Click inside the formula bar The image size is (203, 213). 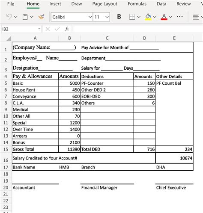pyautogui.click(x=138, y=29)
